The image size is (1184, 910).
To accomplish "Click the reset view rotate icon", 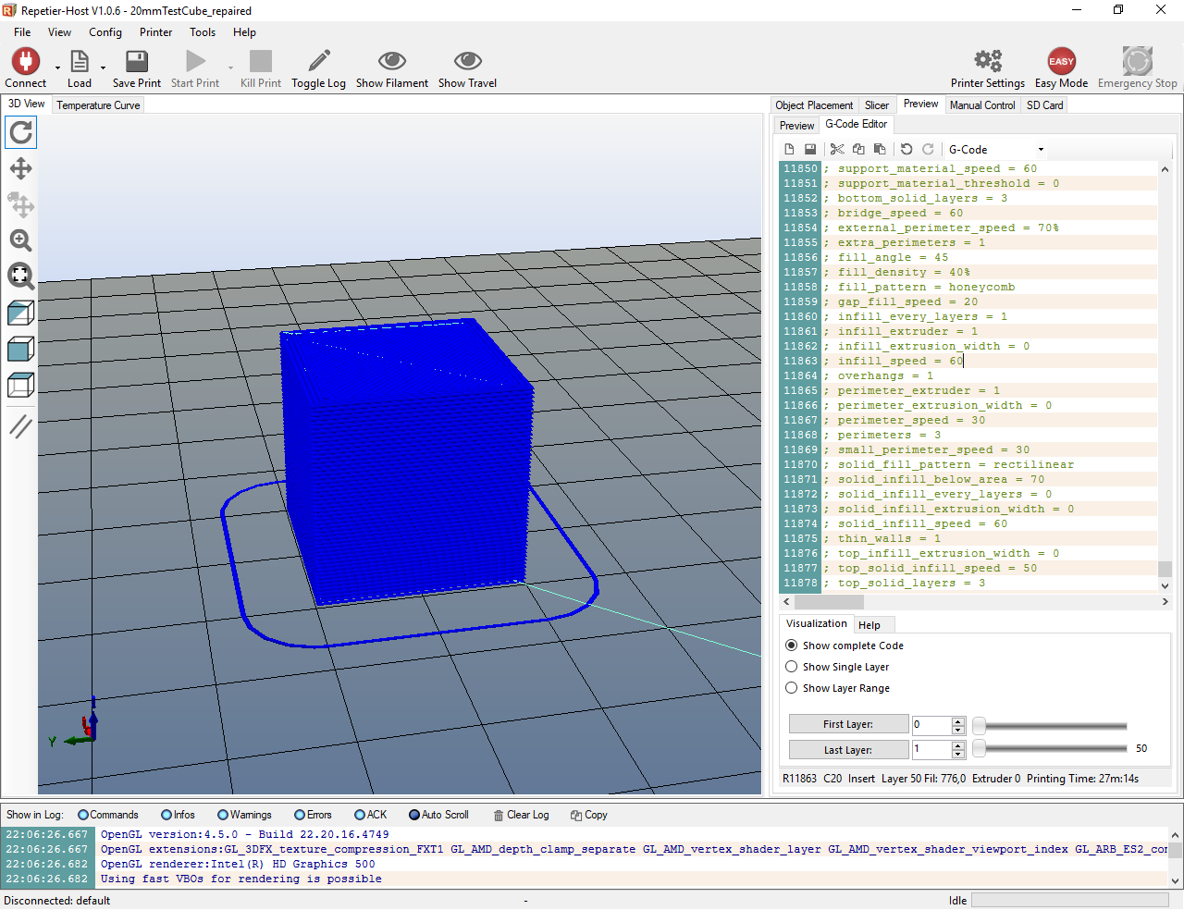I will pos(20,133).
